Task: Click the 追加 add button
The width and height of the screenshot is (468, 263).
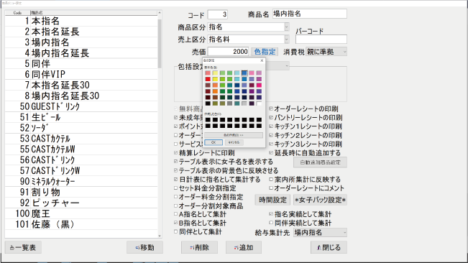Action: [x=244, y=247]
